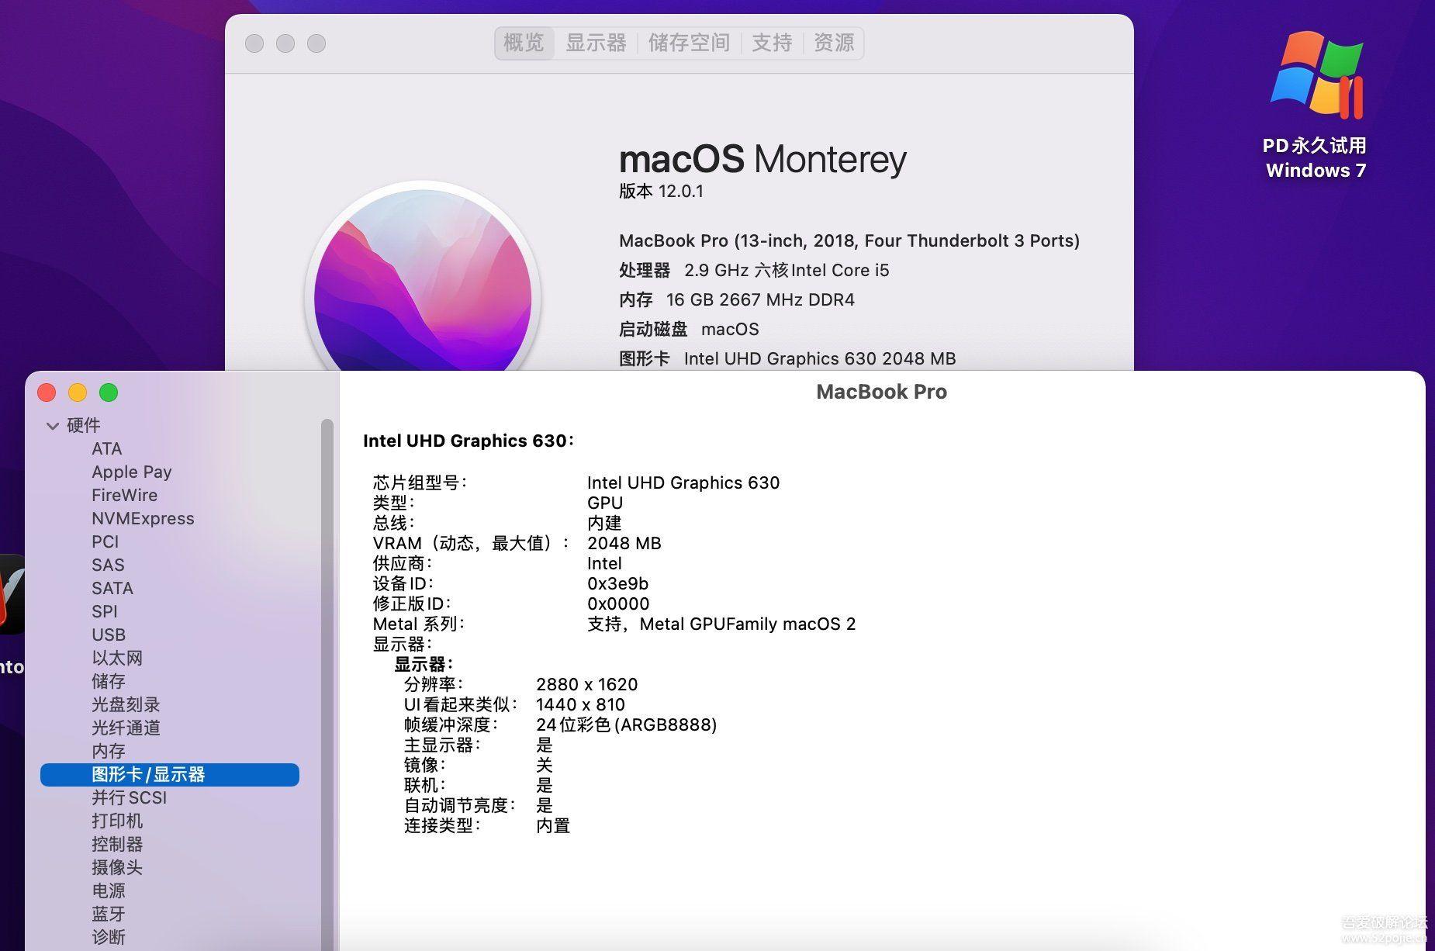Switch to the 显示器 tab
The height and width of the screenshot is (951, 1435).
(596, 43)
